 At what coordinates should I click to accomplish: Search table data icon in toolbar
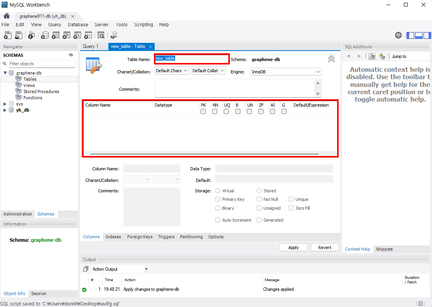[x=101, y=35]
